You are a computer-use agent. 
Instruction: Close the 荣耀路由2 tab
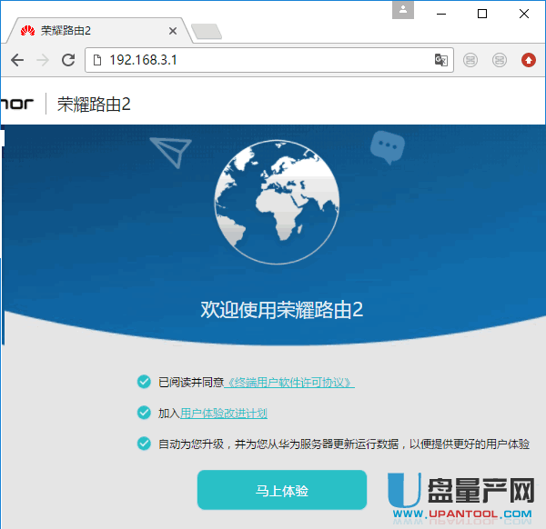173,31
